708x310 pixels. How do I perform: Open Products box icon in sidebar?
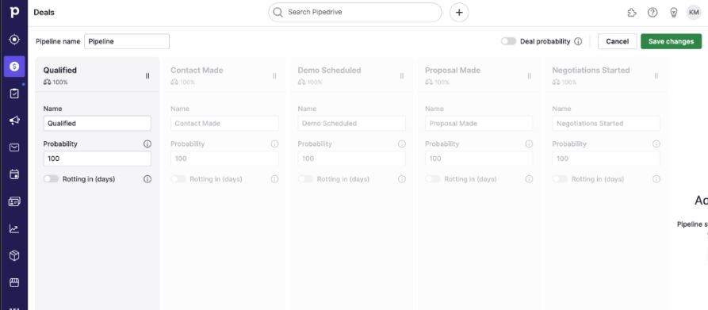(x=14, y=256)
